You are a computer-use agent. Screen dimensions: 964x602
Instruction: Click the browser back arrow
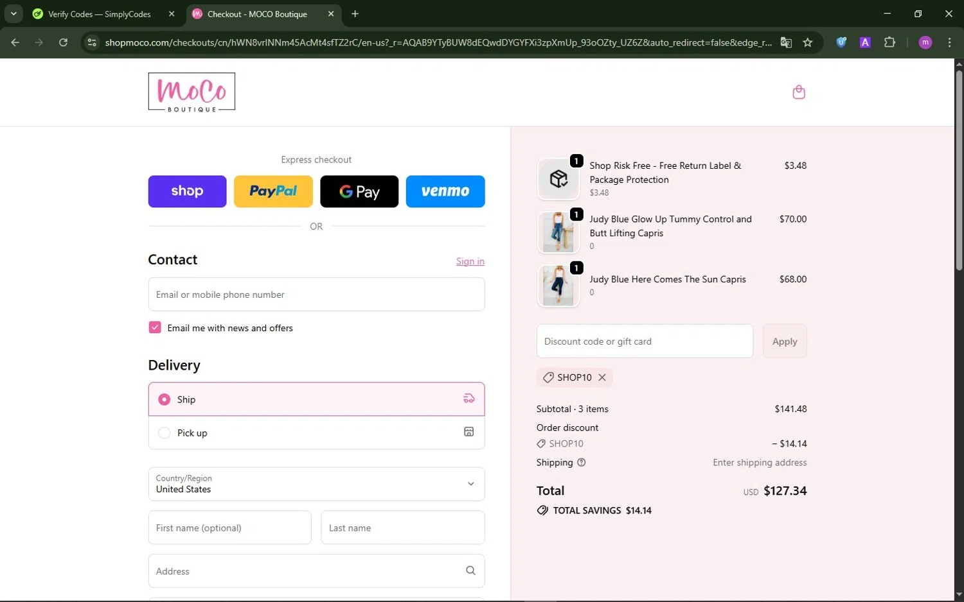[x=15, y=42]
